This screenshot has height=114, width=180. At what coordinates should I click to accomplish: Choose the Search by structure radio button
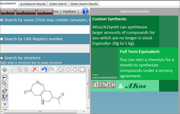pyautogui.click(x=1, y=58)
